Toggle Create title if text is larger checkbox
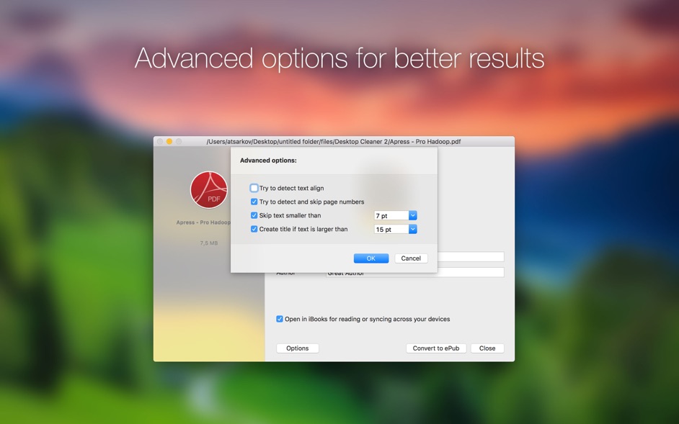The image size is (679, 424). point(254,230)
